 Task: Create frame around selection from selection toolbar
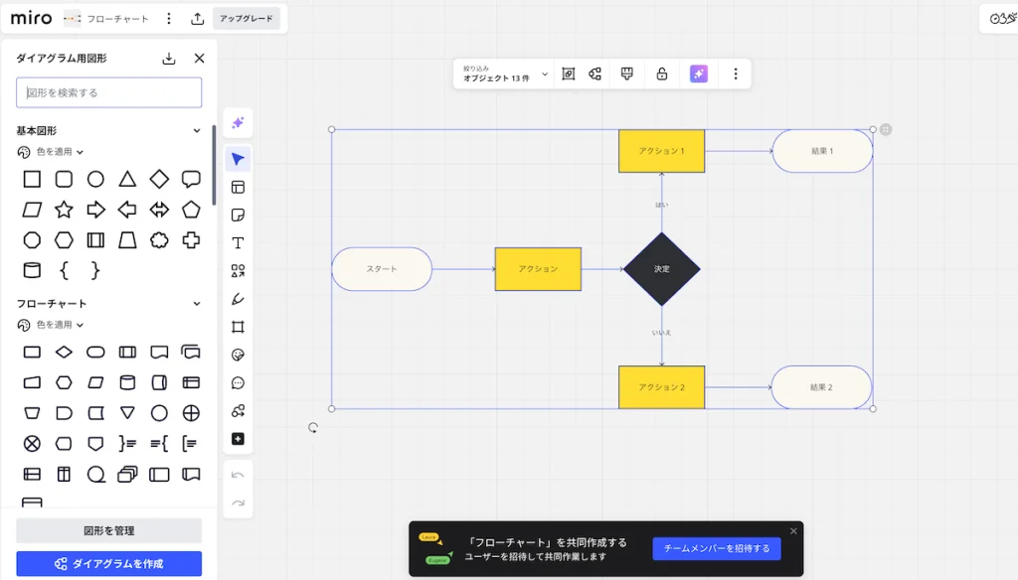click(568, 73)
